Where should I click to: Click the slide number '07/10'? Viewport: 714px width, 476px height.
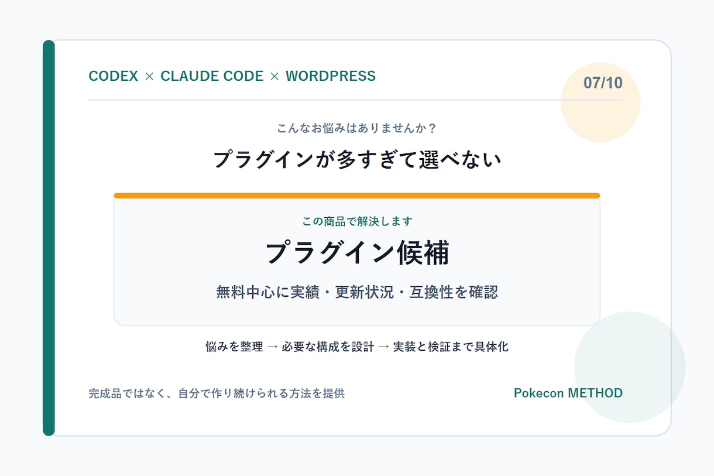click(x=603, y=83)
